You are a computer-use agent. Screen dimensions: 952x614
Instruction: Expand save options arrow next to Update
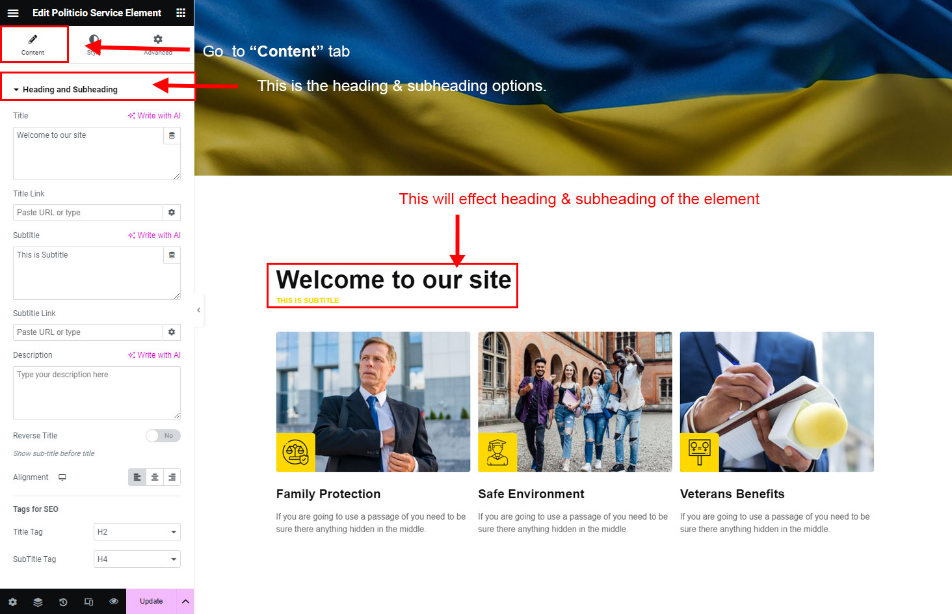click(185, 602)
